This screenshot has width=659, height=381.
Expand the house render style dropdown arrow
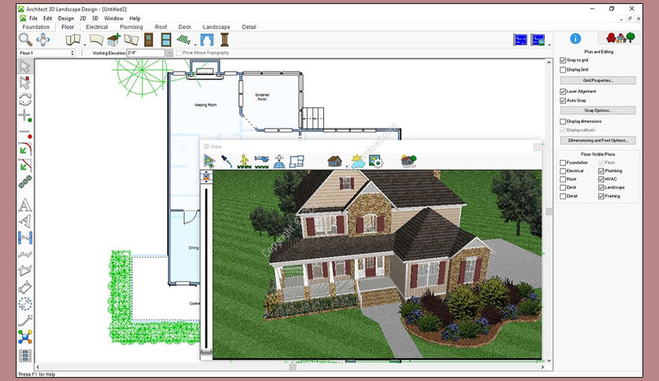[346, 166]
